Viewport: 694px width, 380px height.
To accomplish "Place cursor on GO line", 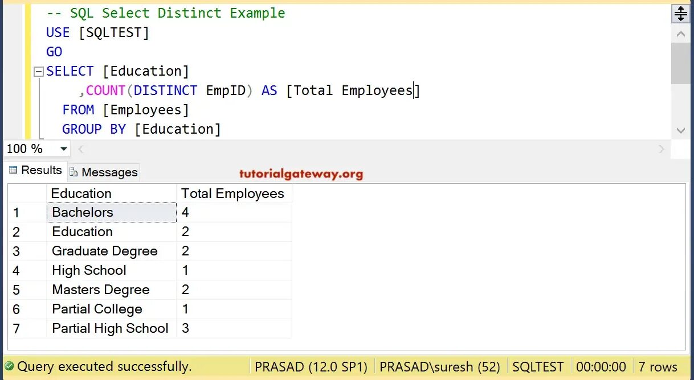I will [x=54, y=52].
